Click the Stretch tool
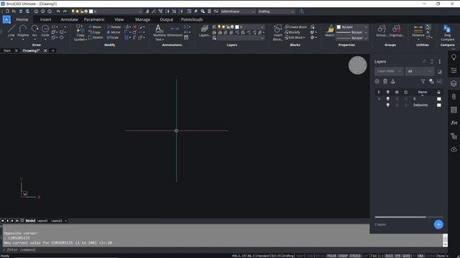The image size is (460, 258). 96,37
